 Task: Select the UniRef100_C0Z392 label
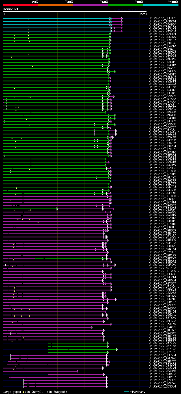coord(162,84)
